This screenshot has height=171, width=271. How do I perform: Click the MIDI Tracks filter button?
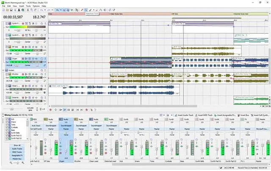click(17, 152)
